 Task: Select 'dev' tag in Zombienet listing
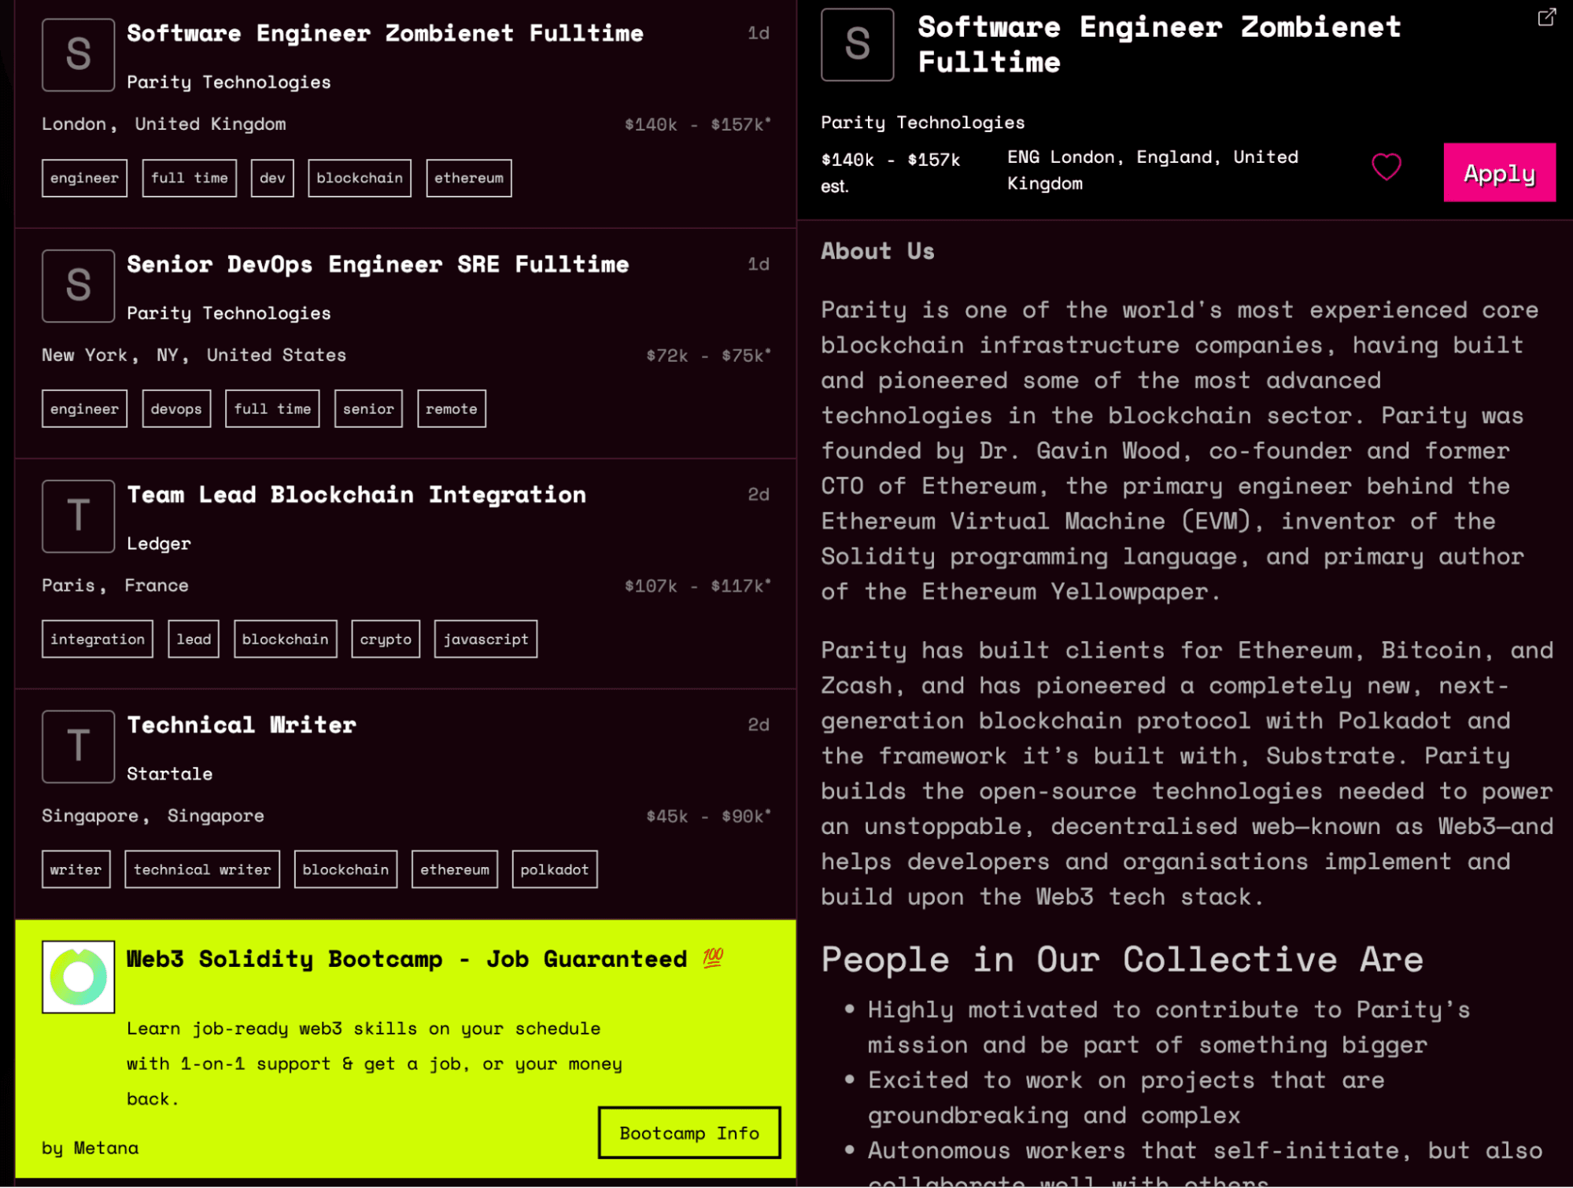[272, 178]
